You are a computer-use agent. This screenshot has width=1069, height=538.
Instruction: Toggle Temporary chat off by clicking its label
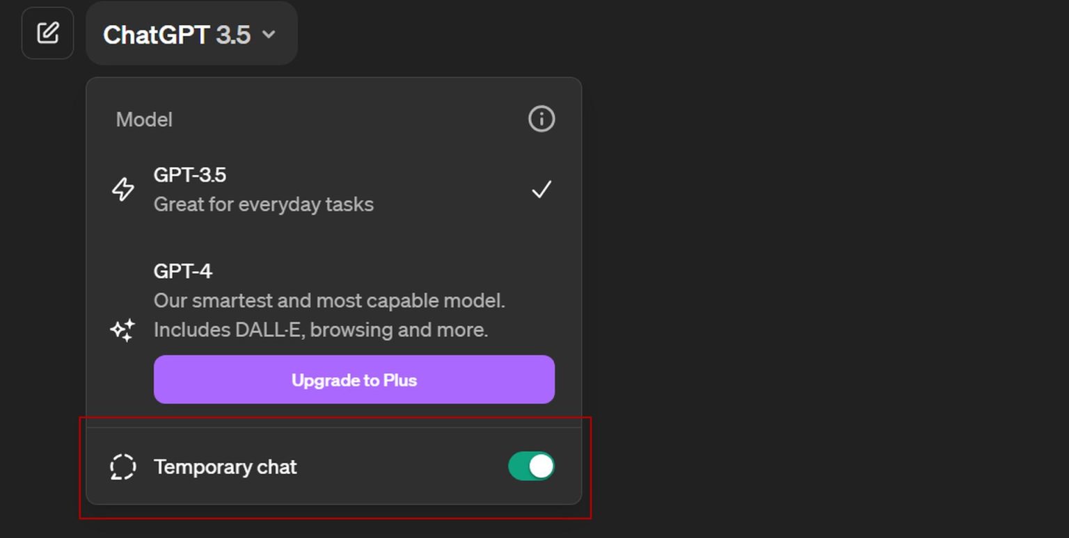click(225, 466)
